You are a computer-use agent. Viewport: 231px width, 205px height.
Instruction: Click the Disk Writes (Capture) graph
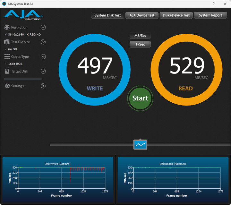58,180
